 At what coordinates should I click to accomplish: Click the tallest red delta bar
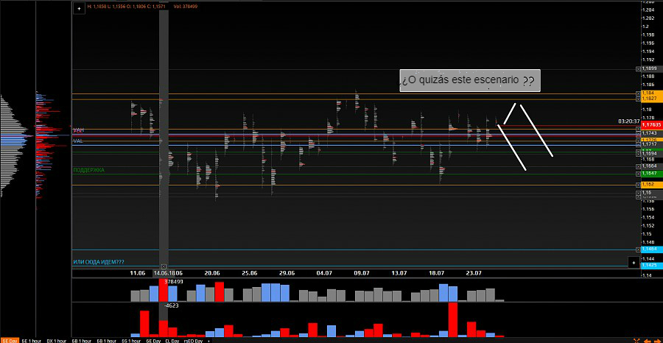click(x=452, y=318)
